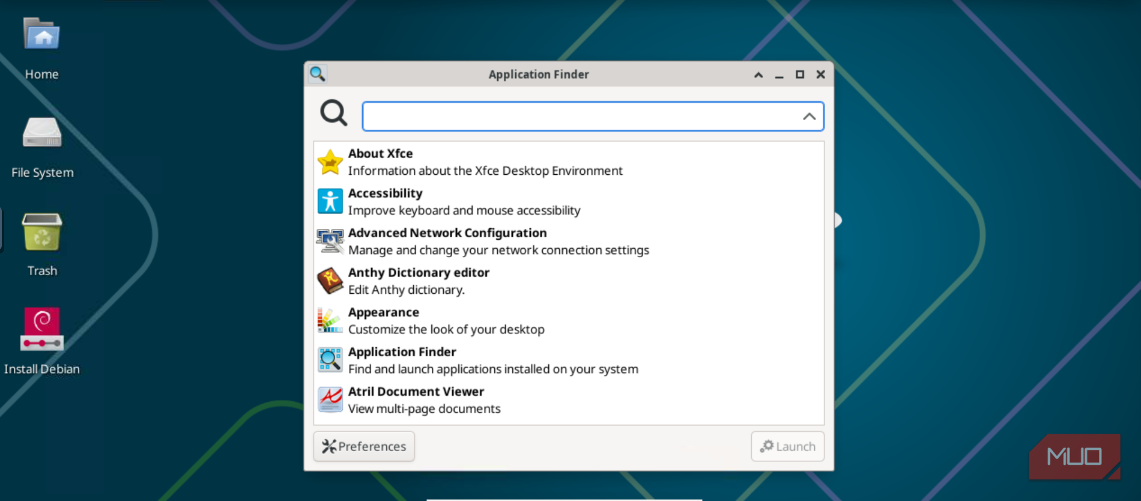Select "View multi-page documents" description text
The width and height of the screenshot is (1141, 501).
(424, 409)
